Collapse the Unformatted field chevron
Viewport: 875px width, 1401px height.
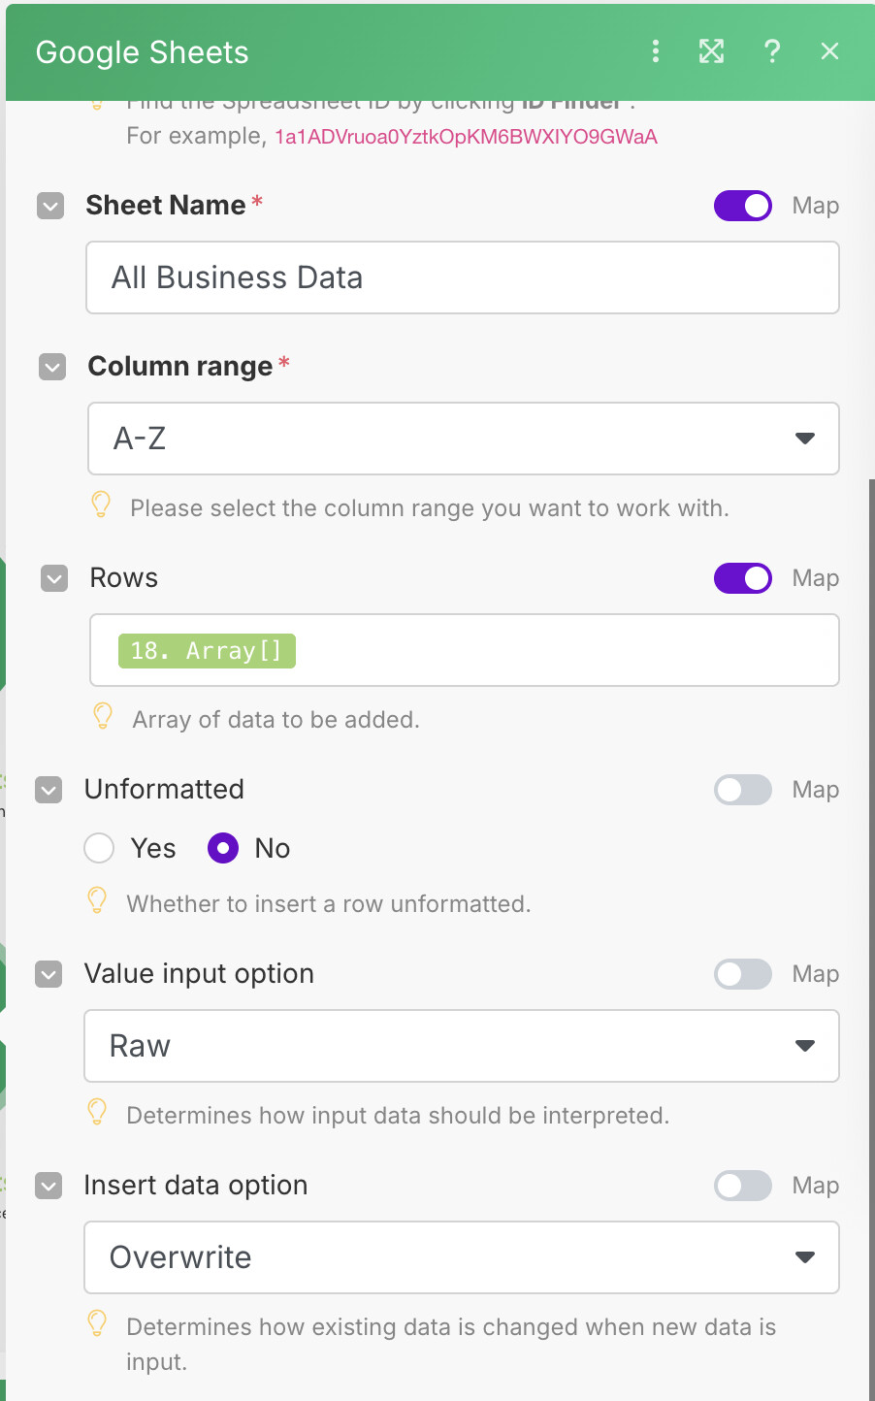49,790
